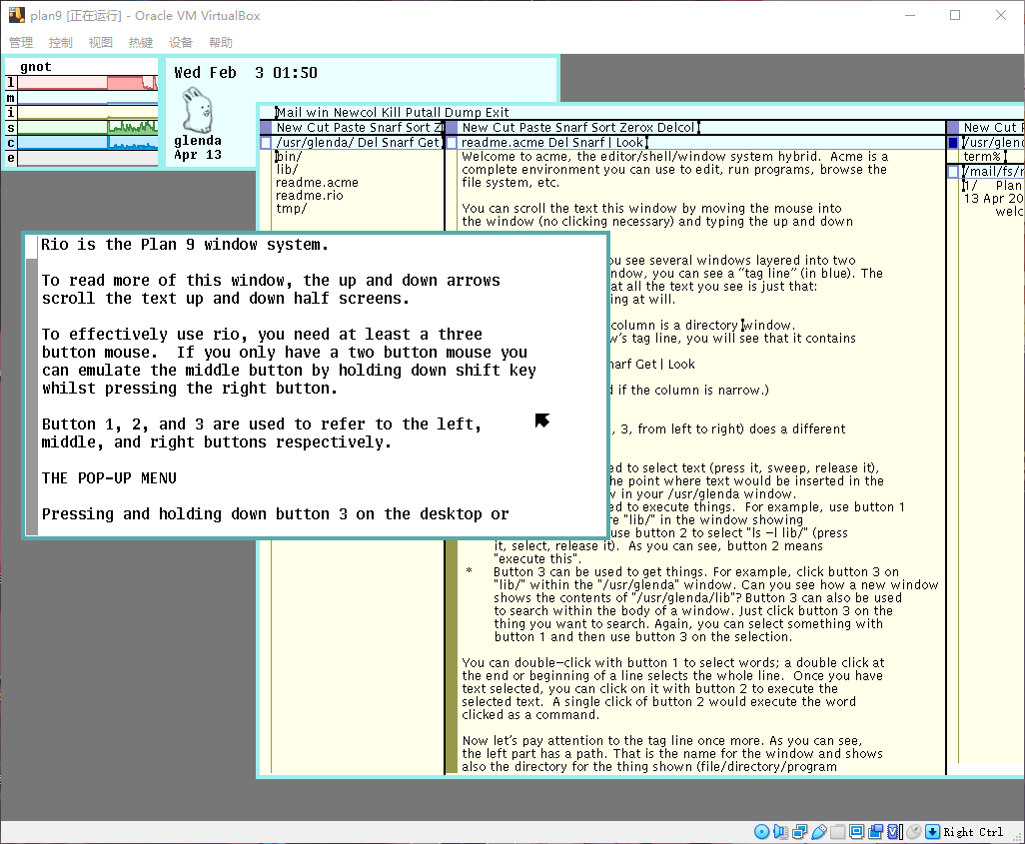
Task: Open the 帮助 menu
Action: [x=221, y=43]
